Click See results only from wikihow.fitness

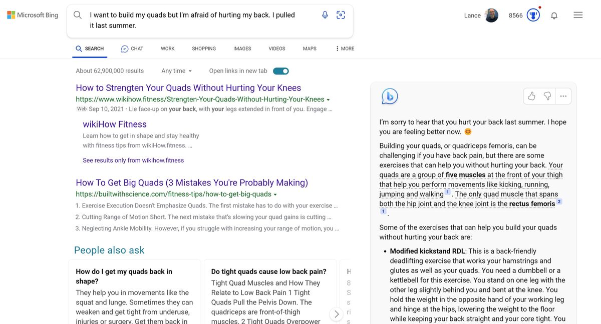[133, 160]
